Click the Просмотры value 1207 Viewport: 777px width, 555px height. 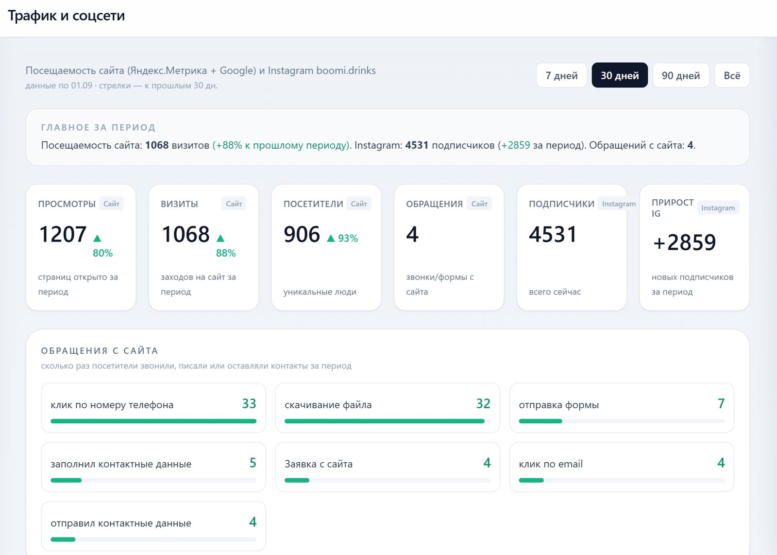(x=63, y=235)
